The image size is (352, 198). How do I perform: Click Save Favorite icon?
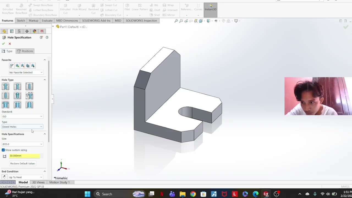point(28,66)
